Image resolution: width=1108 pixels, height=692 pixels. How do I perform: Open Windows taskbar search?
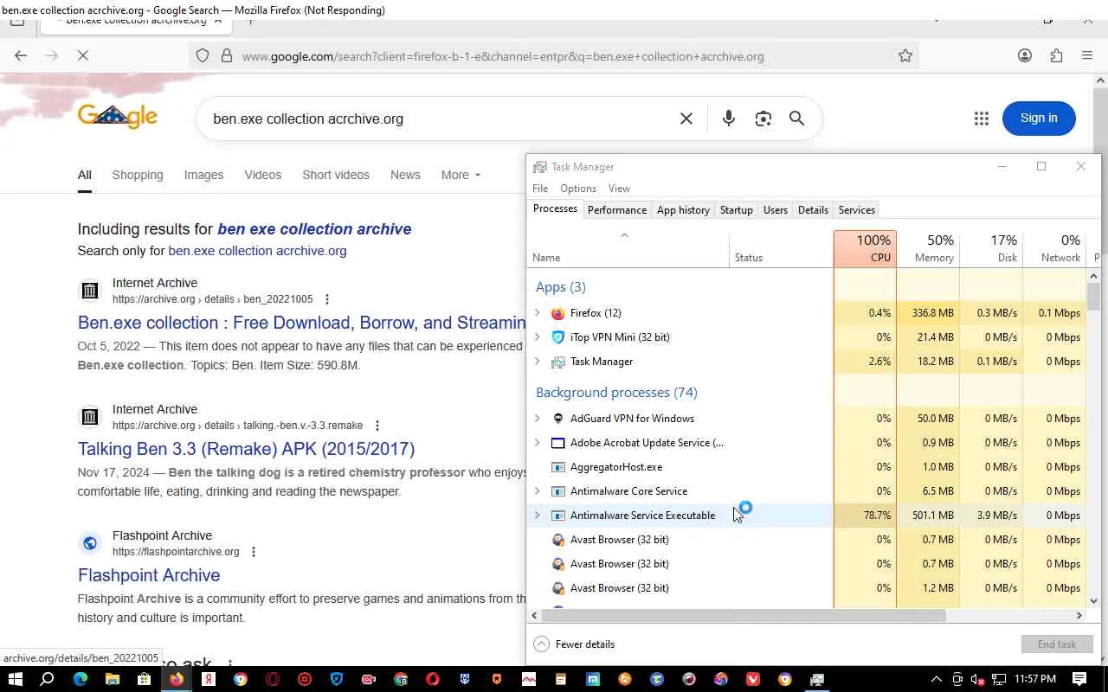[x=48, y=679]
